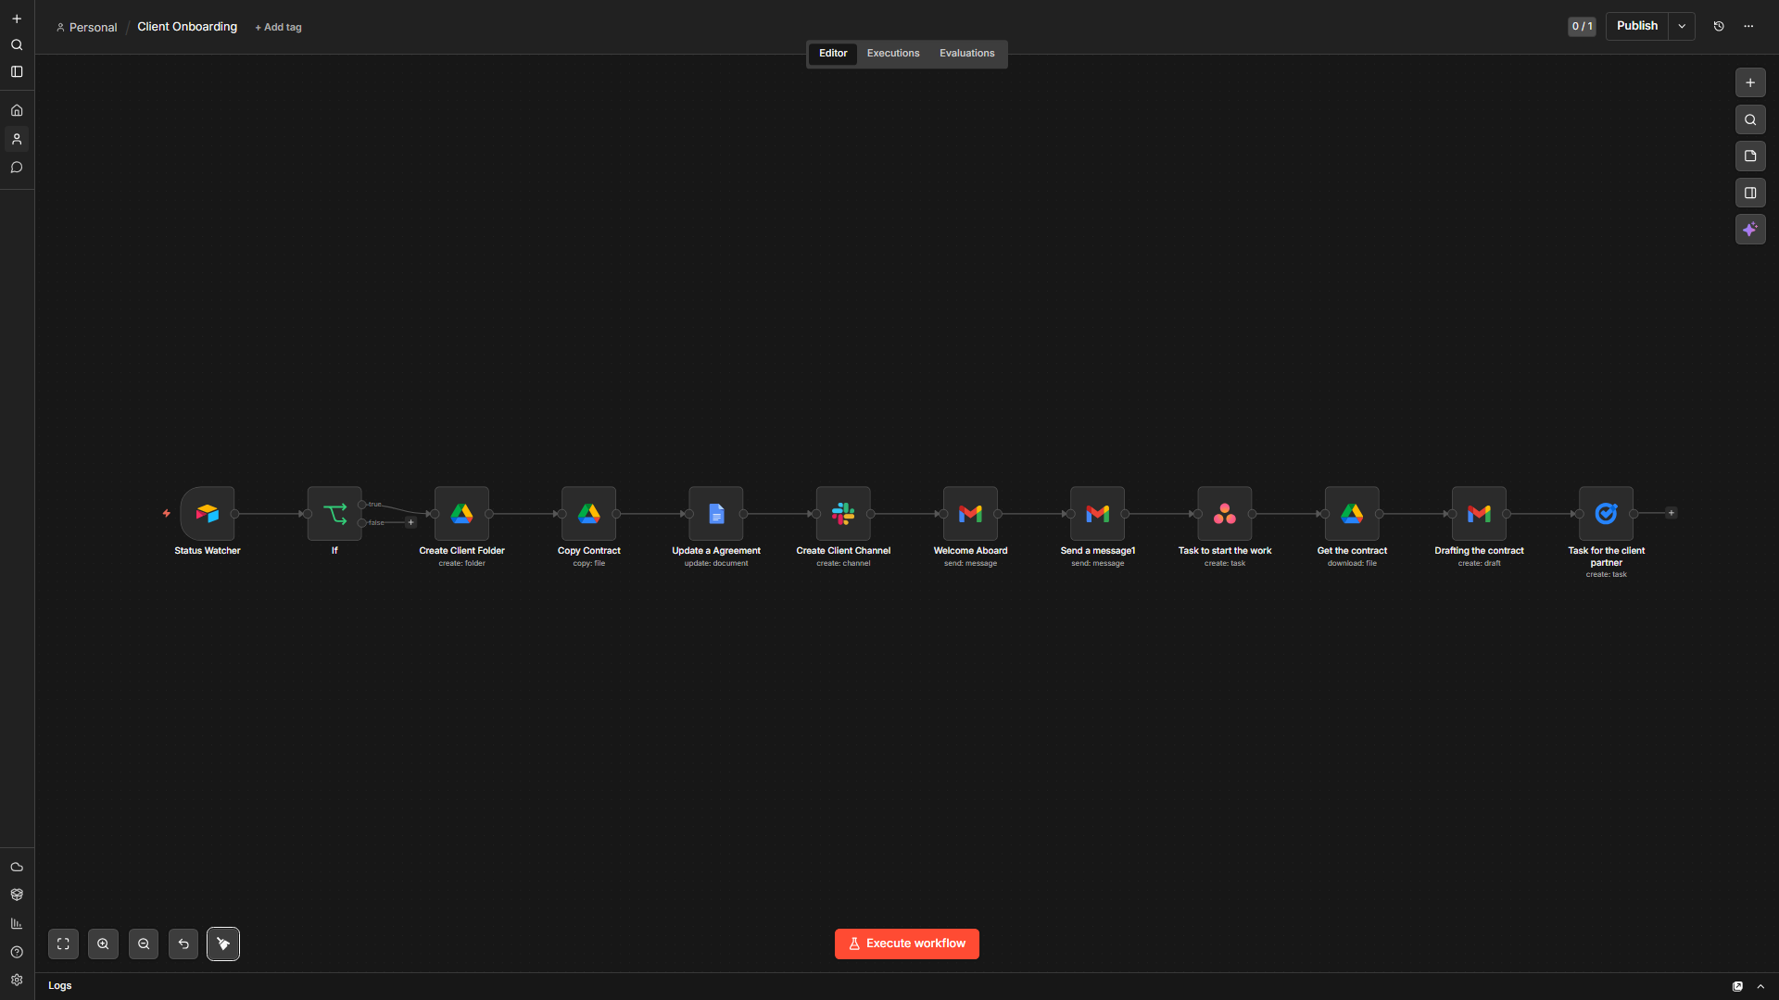Viewport: 1779px width, 1000px height.
Task: Click Add tag link
Action: pos(278,28)
